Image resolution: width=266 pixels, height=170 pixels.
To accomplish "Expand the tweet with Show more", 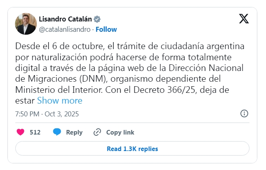I will (59, 100).
